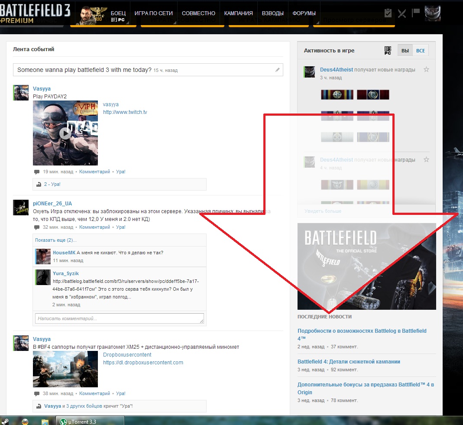Click 'Ура!' under the XM25 post

(x=120, y=393)
